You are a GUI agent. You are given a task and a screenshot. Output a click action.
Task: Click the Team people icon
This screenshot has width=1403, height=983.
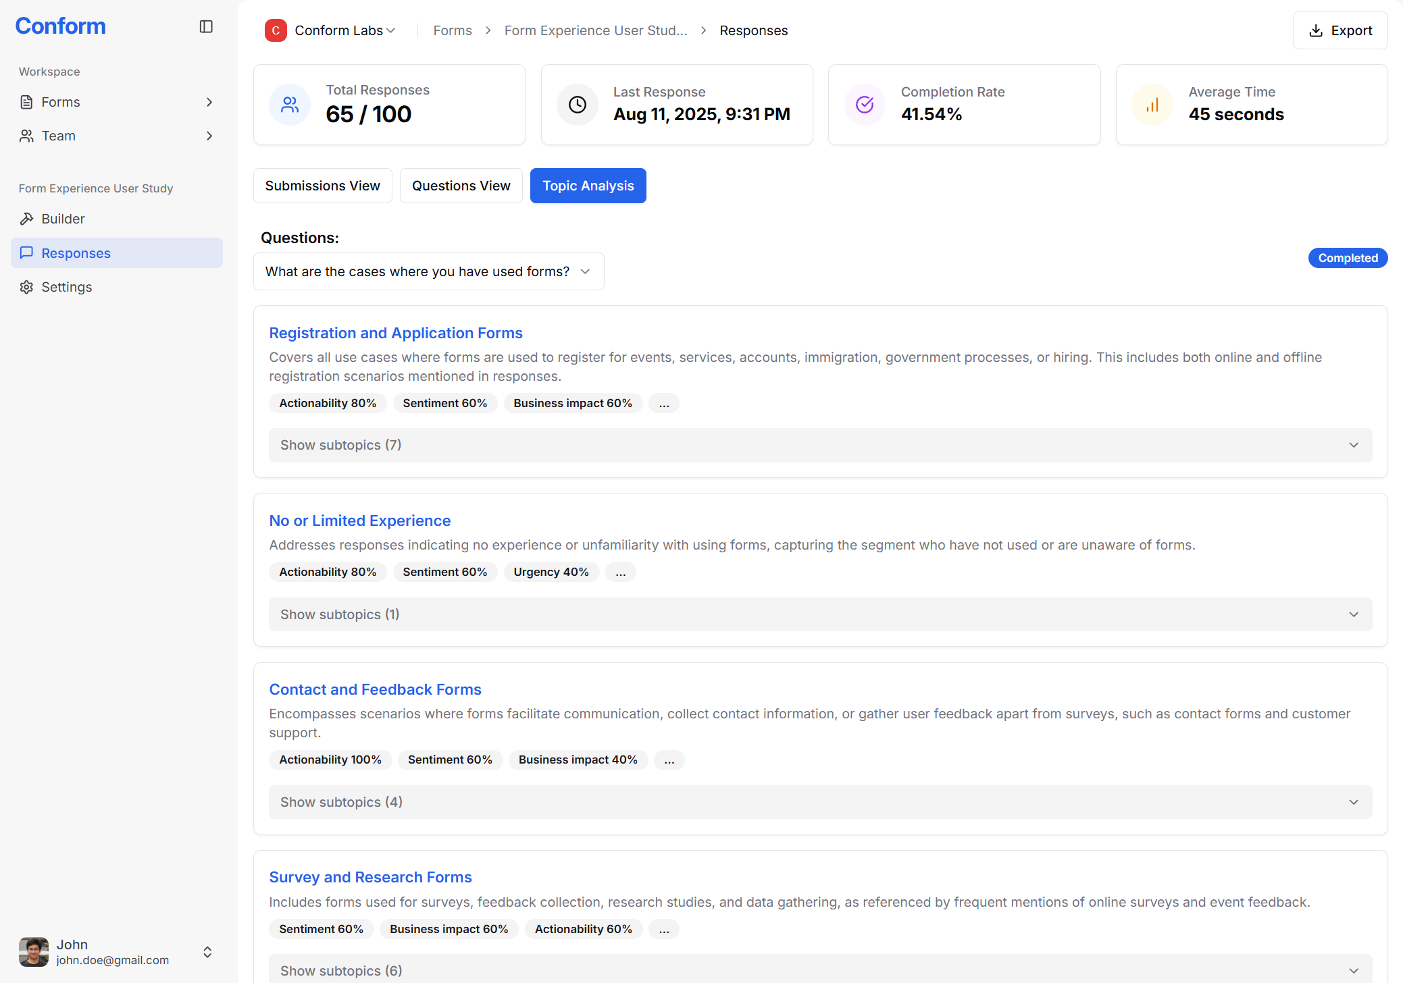pyautogui.click(x=26, y=136)
